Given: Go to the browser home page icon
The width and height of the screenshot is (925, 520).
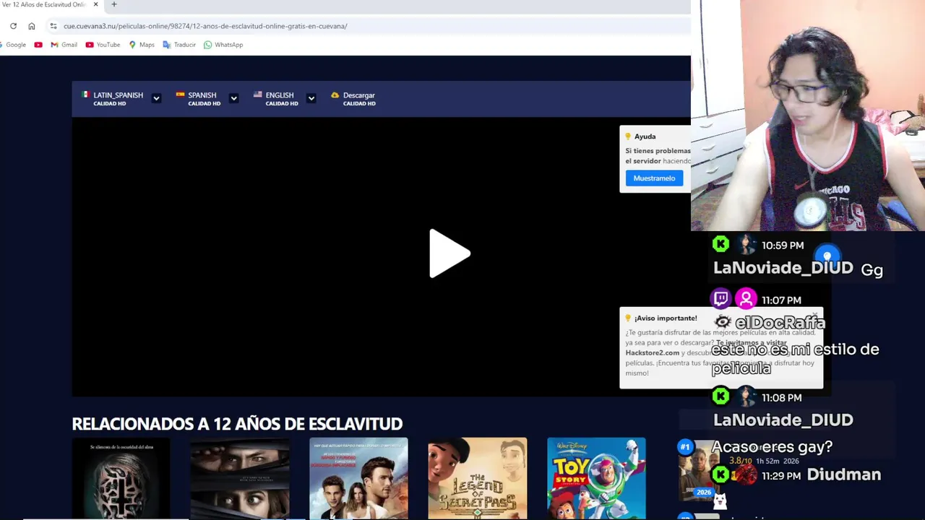Looking at the screenshot, I should tap(32, 26).
